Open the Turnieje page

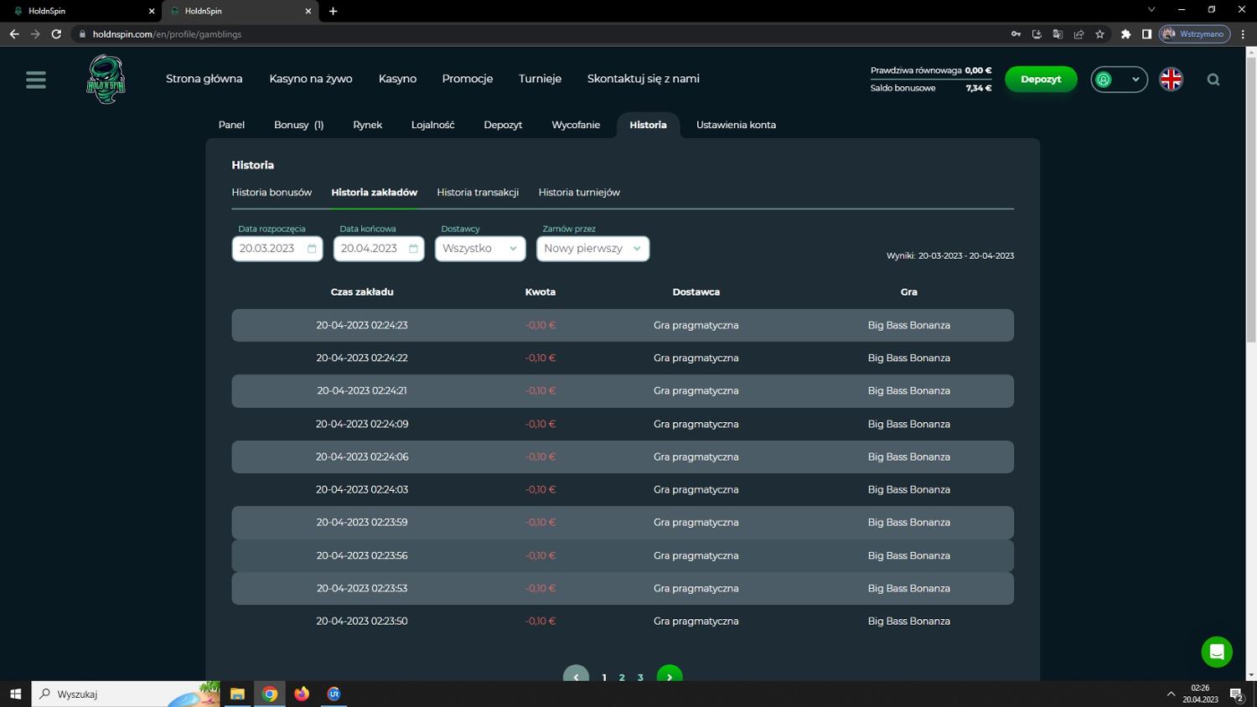pyautogui.click(x=540, y=79)
